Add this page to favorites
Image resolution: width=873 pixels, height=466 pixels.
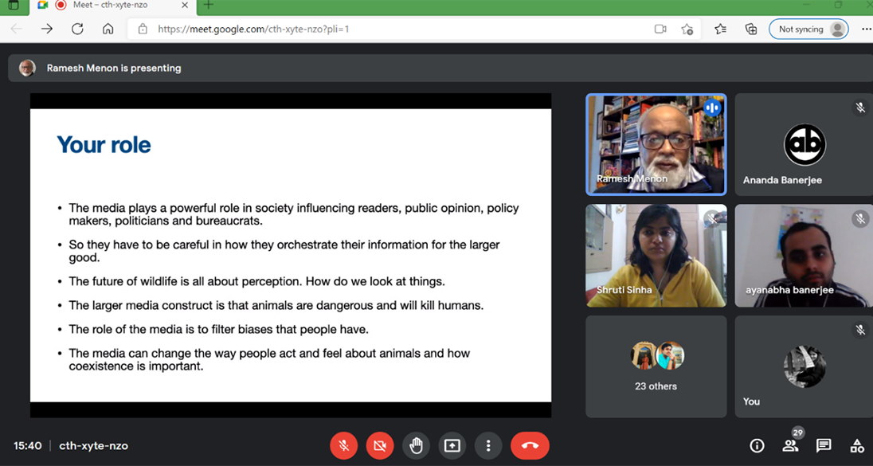687,29
